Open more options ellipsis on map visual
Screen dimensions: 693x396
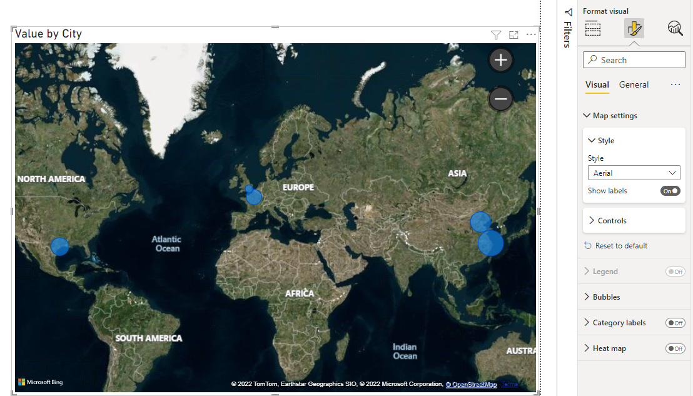(531, 34)
